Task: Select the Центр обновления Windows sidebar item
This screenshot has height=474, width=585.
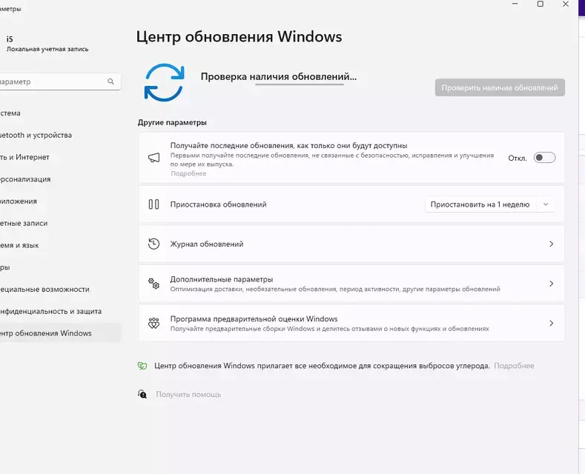Action: point(60,333)
